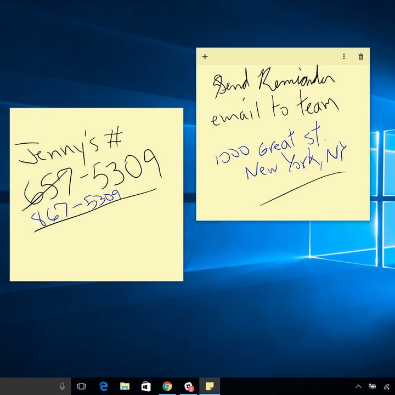Open the Wi-Fi network tray icon
395x395 pixels.
pos(387,386)
